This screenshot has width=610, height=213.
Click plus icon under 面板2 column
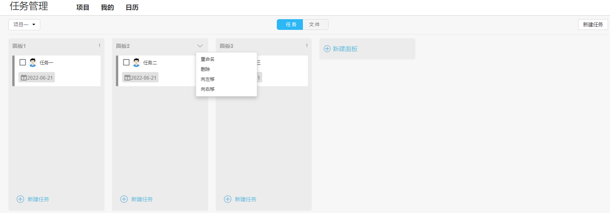[x=124, y=199]
